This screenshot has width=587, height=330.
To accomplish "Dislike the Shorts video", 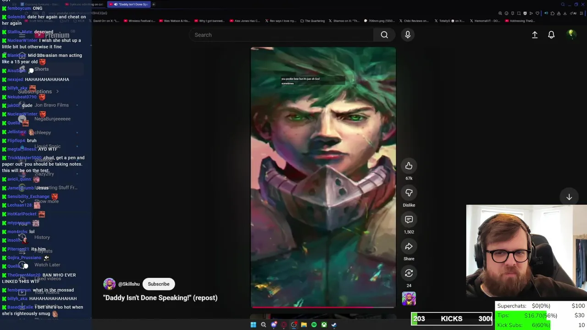I will 409,192.
